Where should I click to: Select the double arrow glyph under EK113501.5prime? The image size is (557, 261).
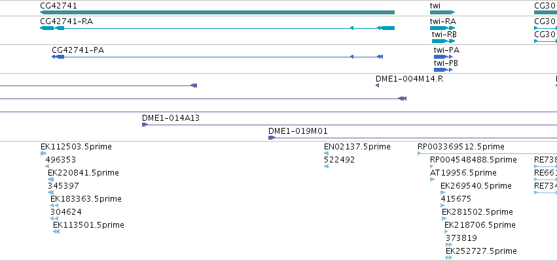click(x=56, y=232)
